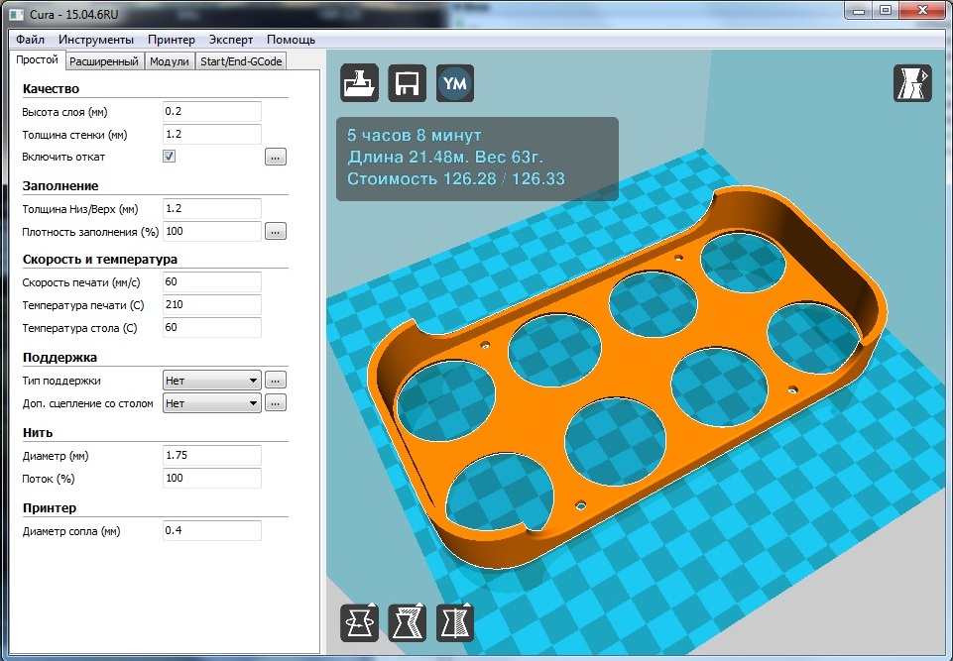Viewport: 953px width, 661px height.
Task: Select the Scale model tool
Action: click(407, 622)
